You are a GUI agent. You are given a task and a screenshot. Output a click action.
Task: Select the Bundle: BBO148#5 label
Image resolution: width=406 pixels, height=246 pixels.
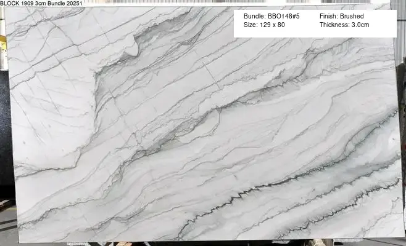[x=271, y=16]
